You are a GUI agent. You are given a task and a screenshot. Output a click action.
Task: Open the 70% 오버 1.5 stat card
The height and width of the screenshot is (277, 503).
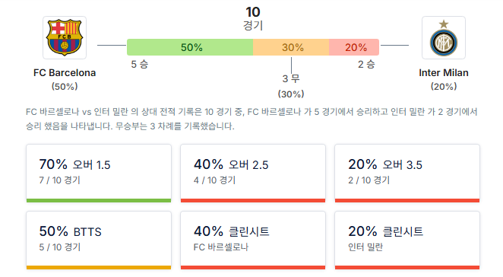[x=99, y=174]
